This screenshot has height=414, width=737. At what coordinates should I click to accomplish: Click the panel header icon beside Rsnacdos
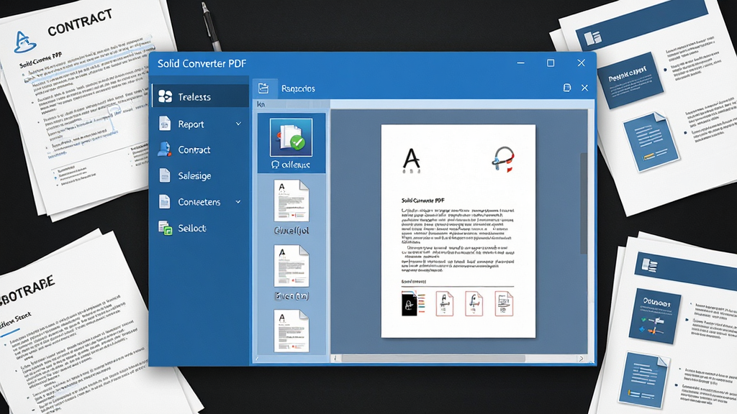[x=263, y=88]
